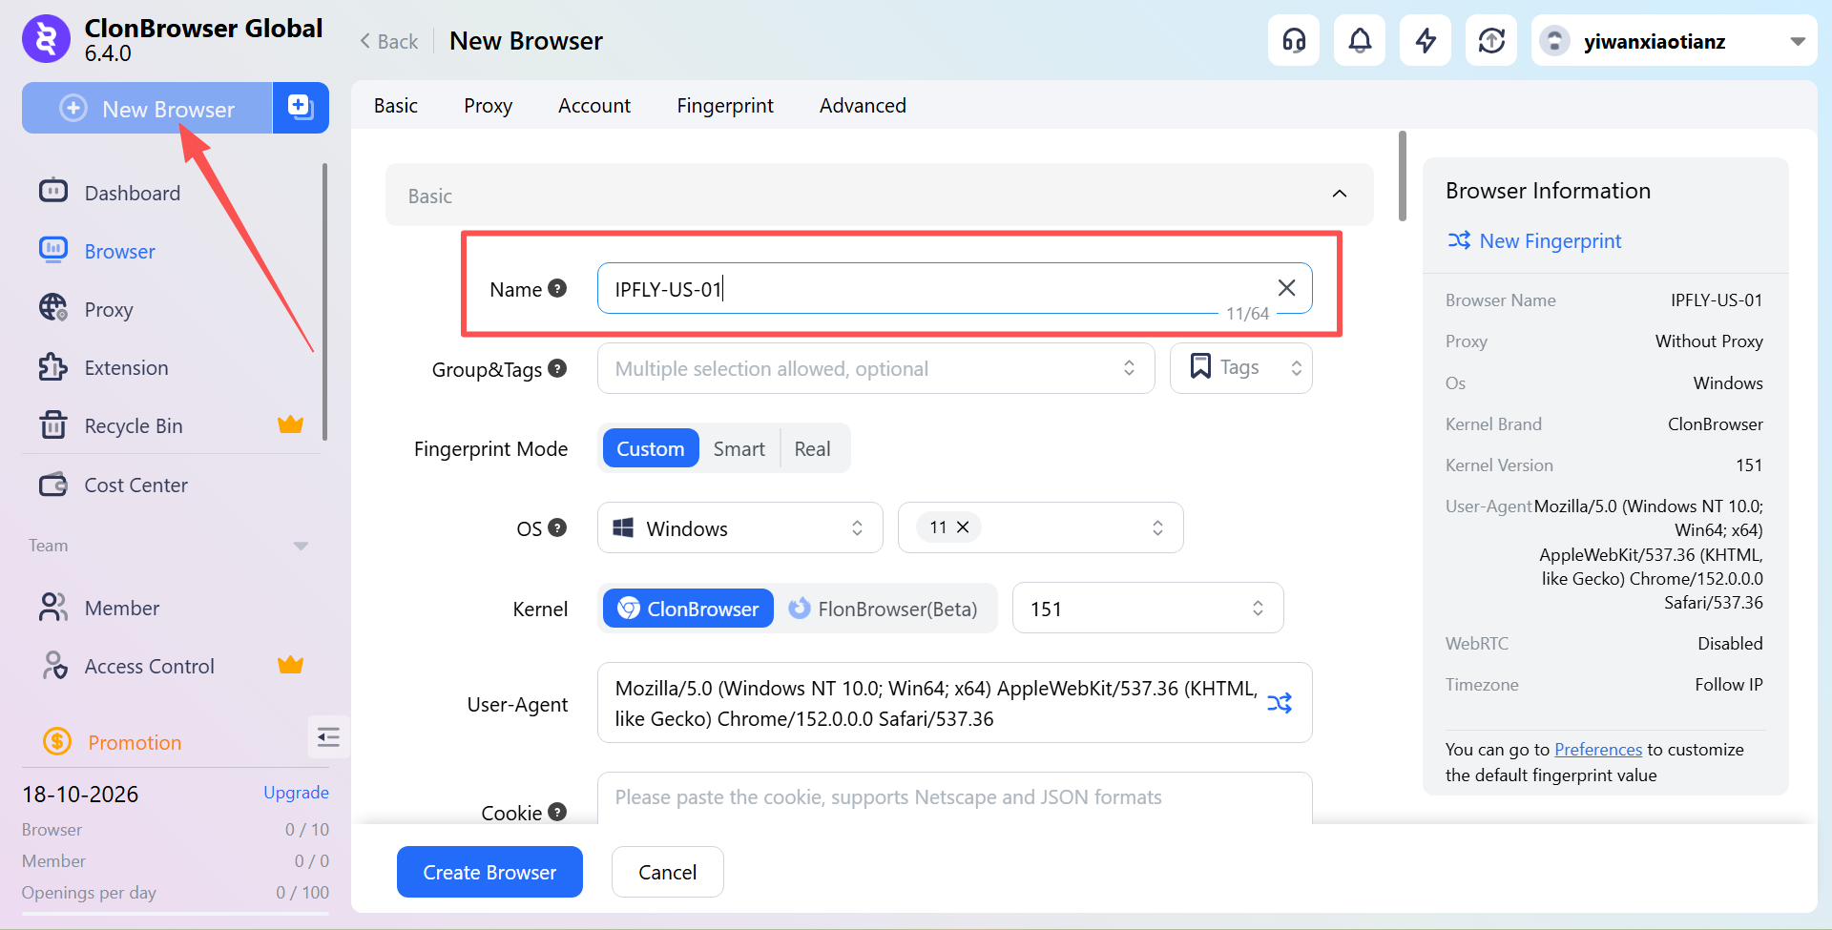Clear the Name field with X

pos(1286,288)
